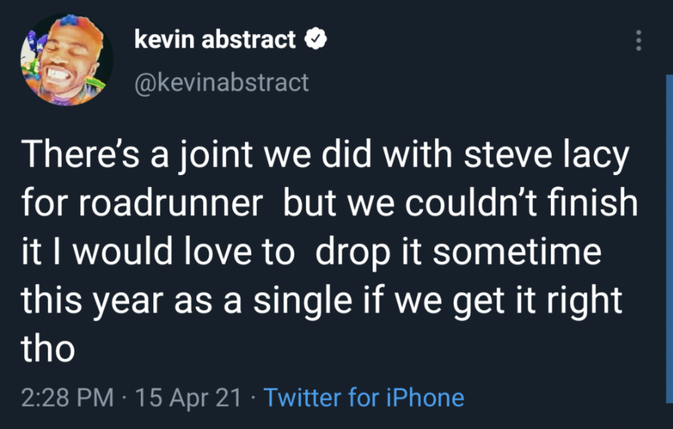The height and width of the screenshot is (429, 673).
Task: Click the phrase "drop it sometime"
Action: click(458, 252)
